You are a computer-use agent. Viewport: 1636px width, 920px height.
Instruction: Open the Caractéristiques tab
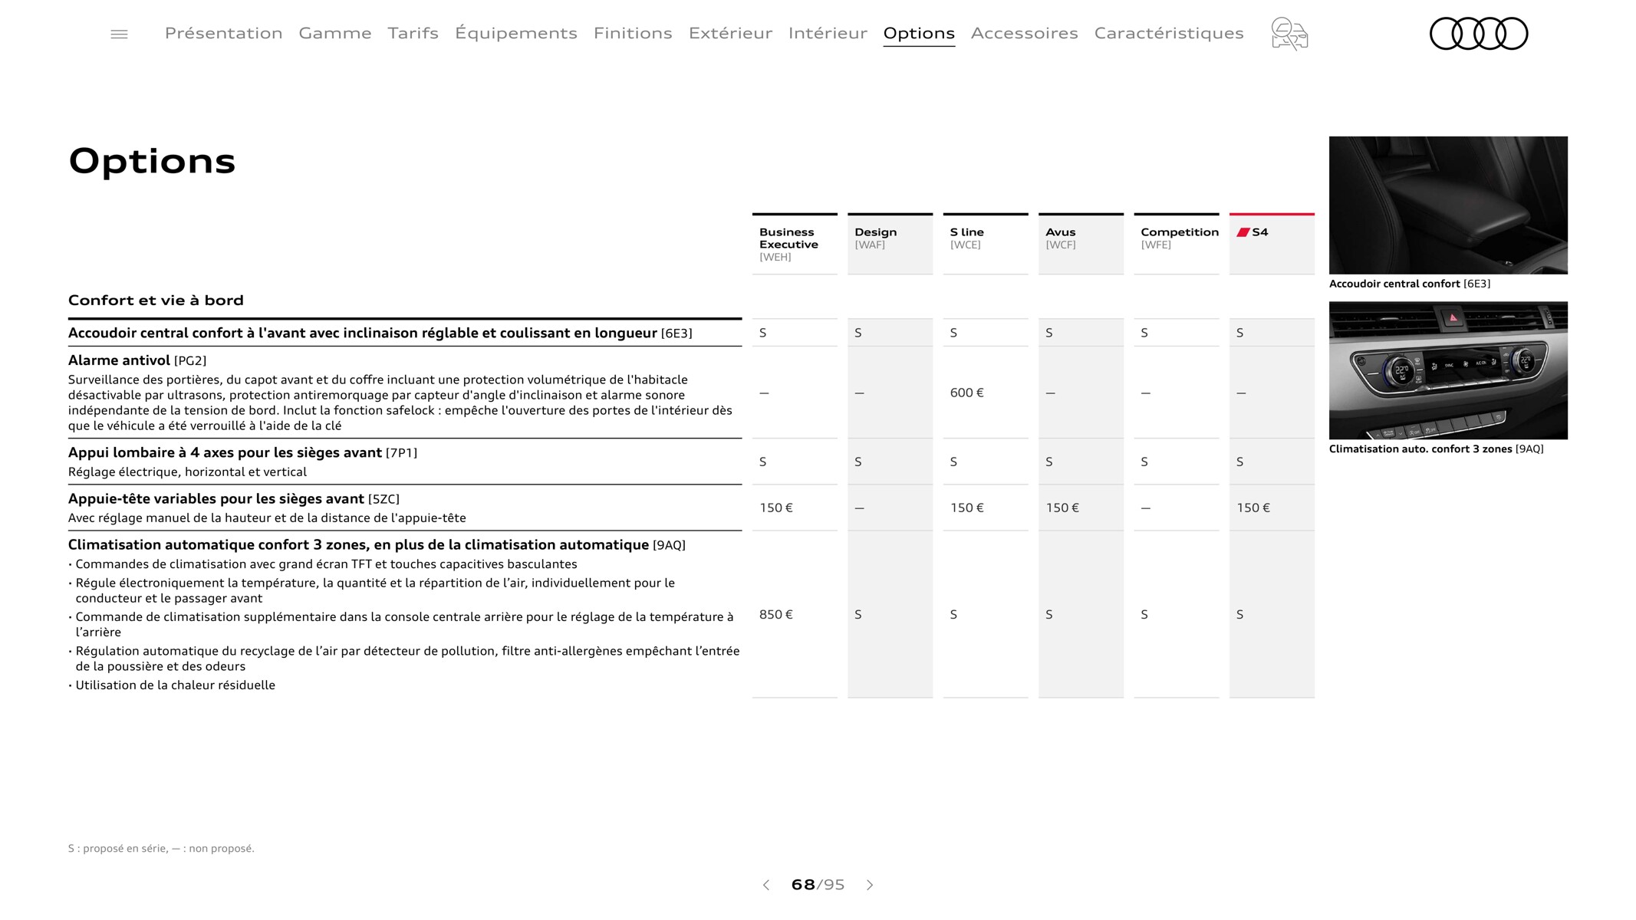point(1169,33)
